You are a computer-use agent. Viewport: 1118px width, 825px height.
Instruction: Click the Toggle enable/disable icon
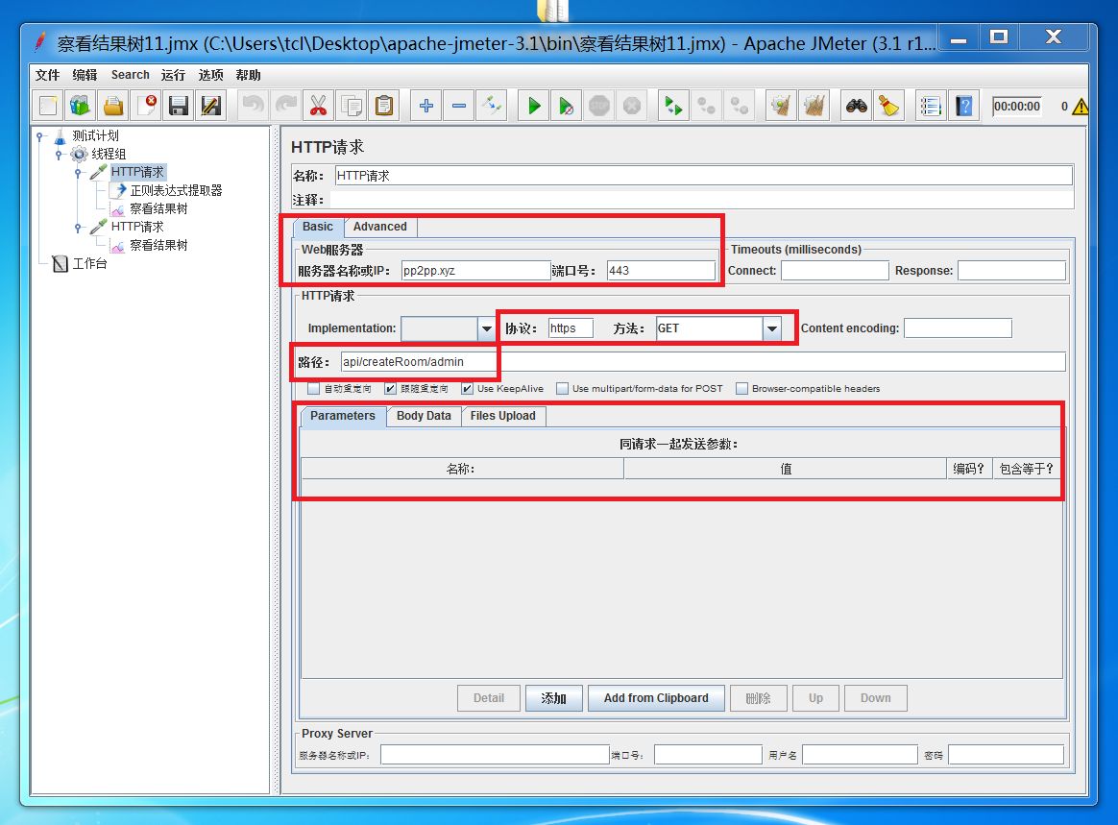click(x=491, y=107)
